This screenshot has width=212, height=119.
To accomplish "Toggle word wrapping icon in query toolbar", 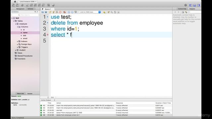I will (x=118, y=12).
